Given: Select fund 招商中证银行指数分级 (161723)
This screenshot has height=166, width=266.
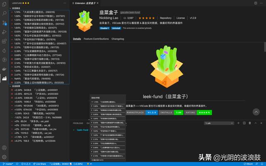Looking at the screenshot, I should [x=39, y=59].
